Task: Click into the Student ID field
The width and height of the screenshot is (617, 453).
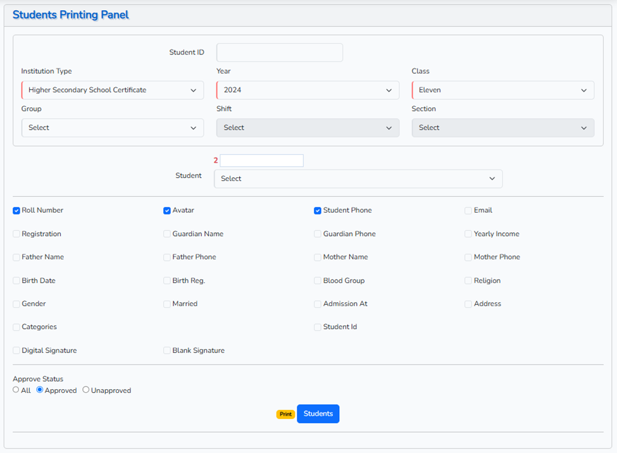Action: [280, 53]
